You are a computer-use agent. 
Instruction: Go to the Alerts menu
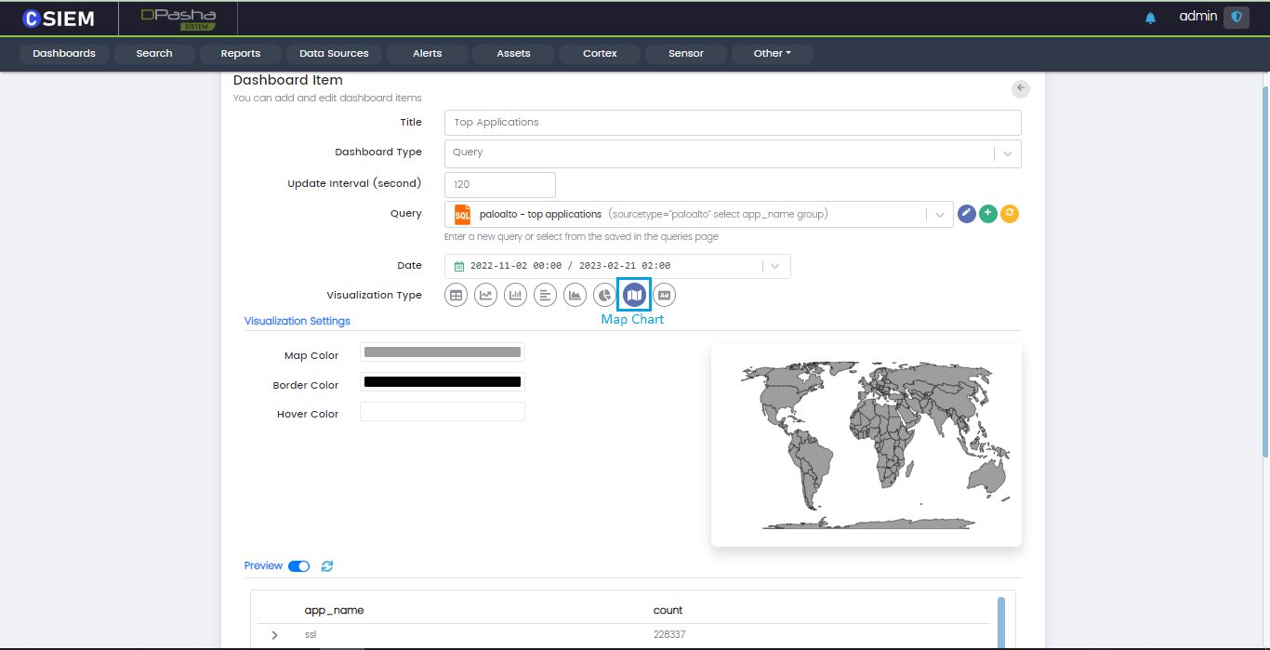point(427,54)
